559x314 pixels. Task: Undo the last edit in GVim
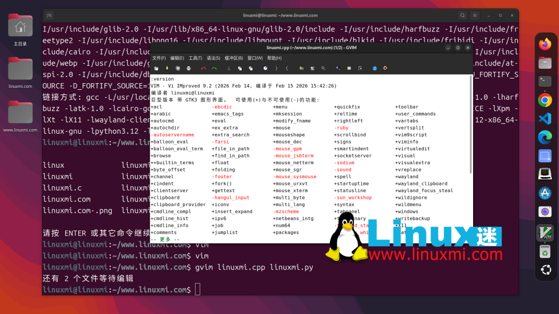[203, 68]
